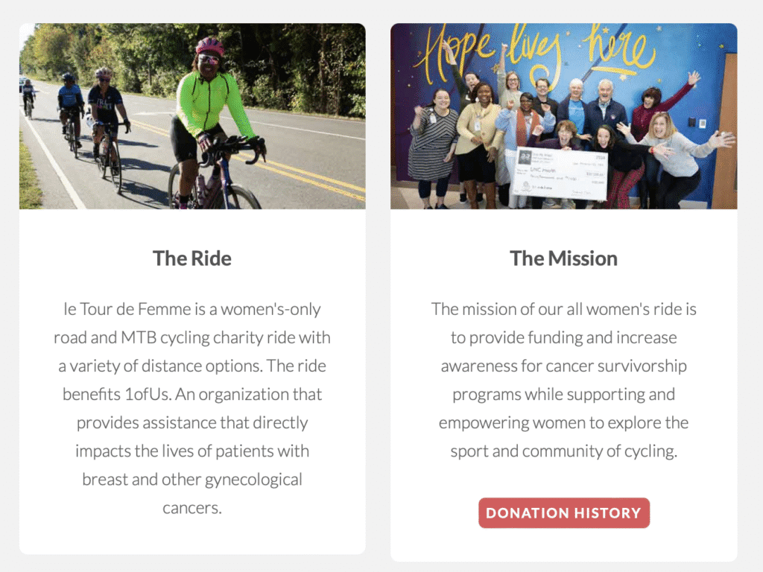Click the 'sport and community of cycling' line

tap(563, 451)
